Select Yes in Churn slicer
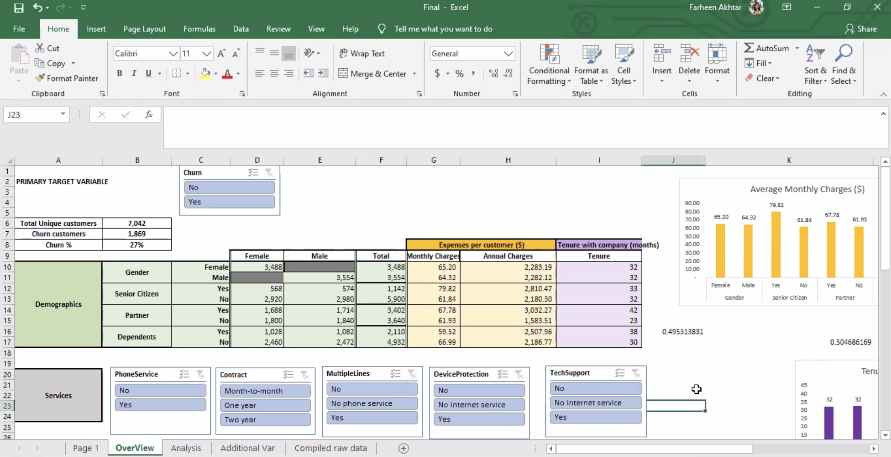The image size is (891, 457). tap(229, 202)
